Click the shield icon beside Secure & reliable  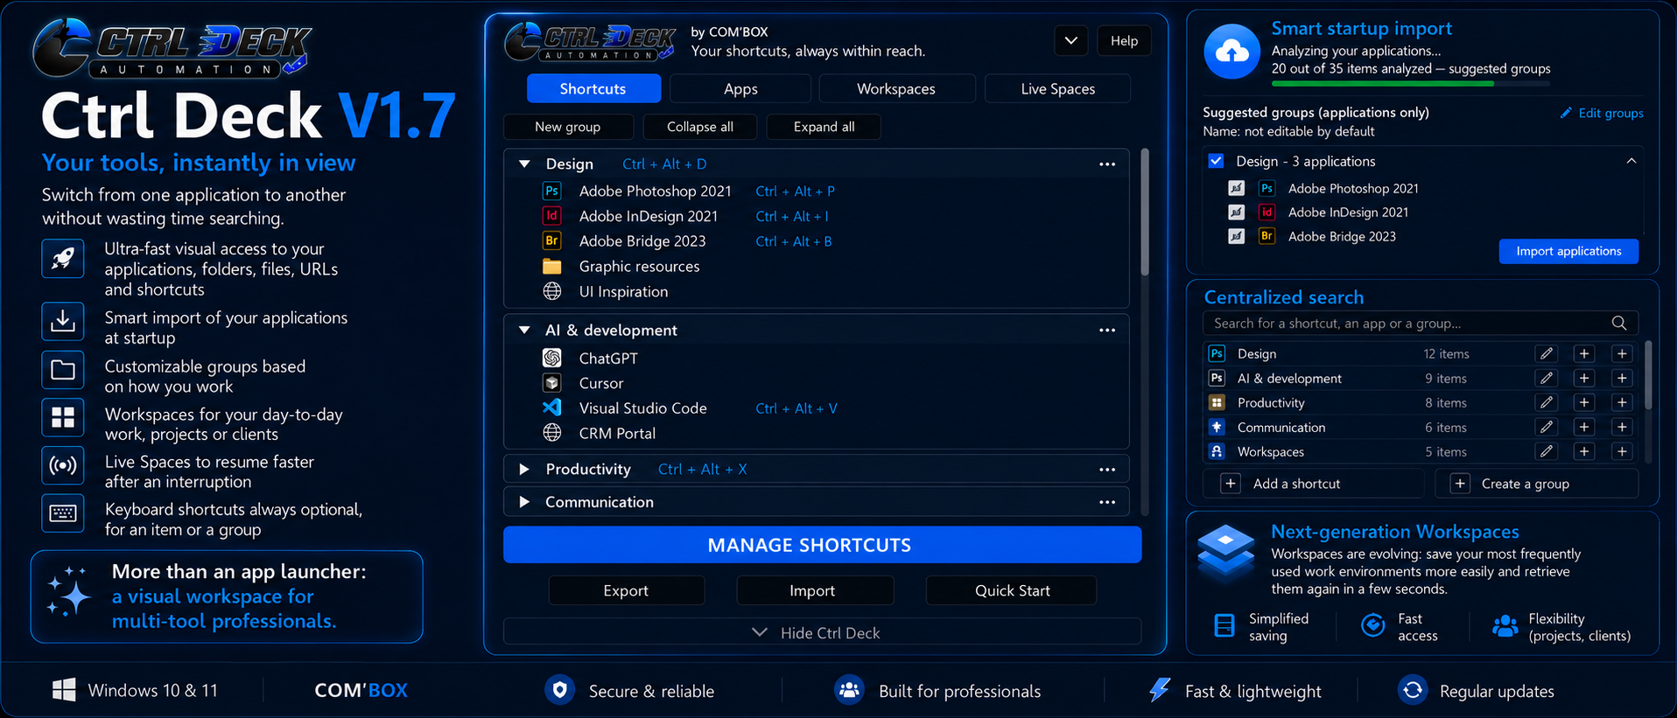(559, 690)
